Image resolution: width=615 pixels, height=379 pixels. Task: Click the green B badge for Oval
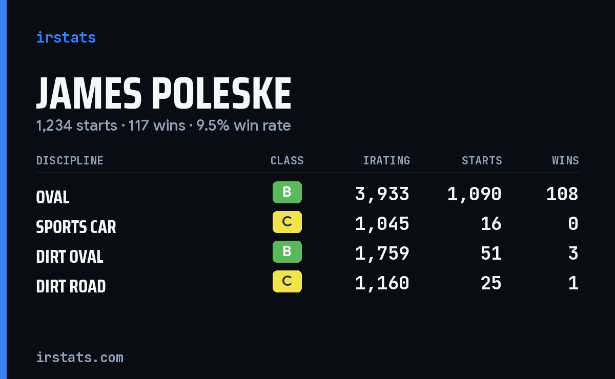pos(287,193)
